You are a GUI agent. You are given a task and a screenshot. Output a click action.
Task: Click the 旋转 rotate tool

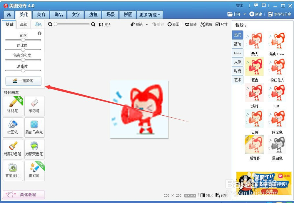pos(191,24)
